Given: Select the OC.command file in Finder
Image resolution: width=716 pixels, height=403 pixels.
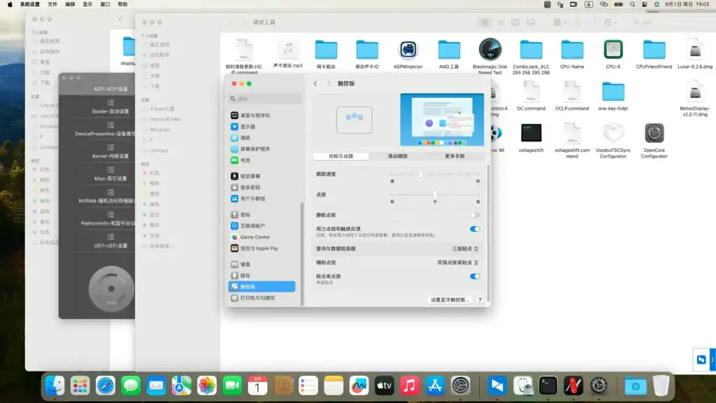Looking at the screenshot, I should pyautogui.click(x=531, y=92).
